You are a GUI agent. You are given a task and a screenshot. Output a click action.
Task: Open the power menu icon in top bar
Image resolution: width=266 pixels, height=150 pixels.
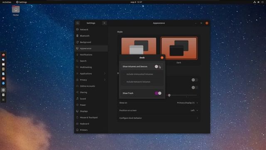click(x=262, y=2)
